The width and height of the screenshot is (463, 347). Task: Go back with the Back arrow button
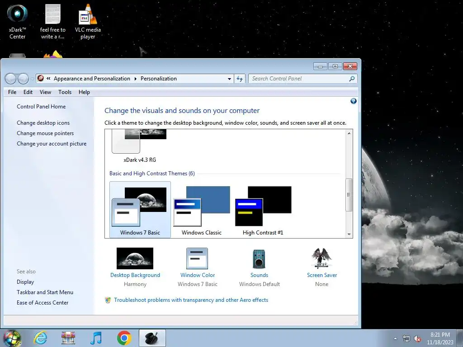11,79
